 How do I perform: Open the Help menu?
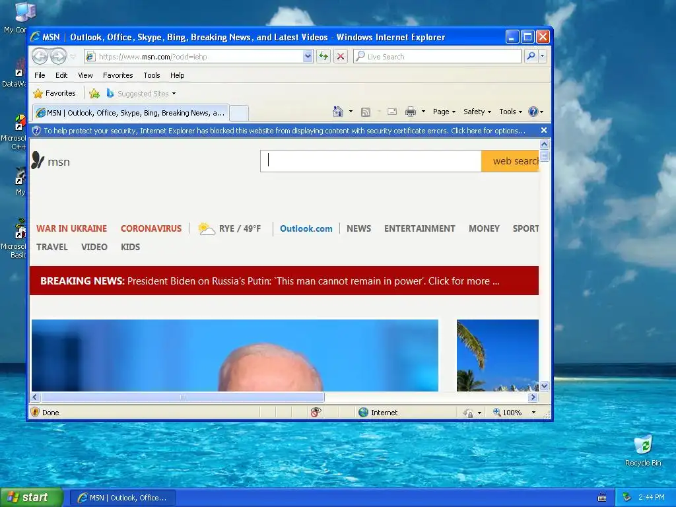pos(177,75)
